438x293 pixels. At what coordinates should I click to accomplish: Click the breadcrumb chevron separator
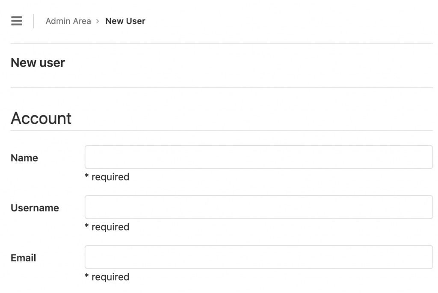click(x=98, y=21)
